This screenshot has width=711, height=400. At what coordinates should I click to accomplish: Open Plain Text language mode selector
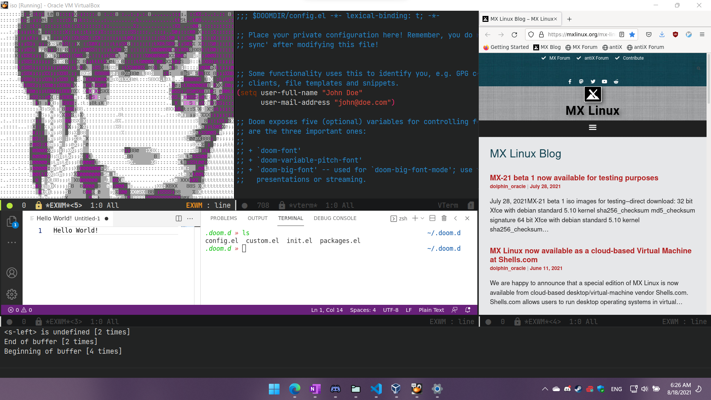pyautogui.click(x=431, y=310)
